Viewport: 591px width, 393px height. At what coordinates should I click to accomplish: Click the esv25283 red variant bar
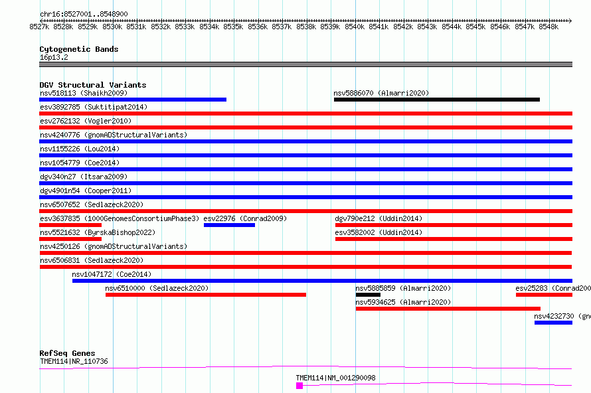(545, 295)
